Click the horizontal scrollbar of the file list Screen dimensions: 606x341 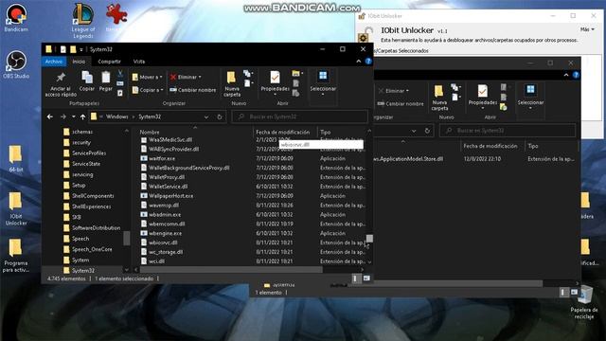[x=231, y=269]
